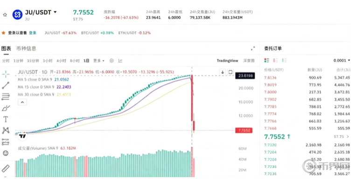Favorite the JU/USDT pair star icon
The image size is (355, 179).
point(5,15)
